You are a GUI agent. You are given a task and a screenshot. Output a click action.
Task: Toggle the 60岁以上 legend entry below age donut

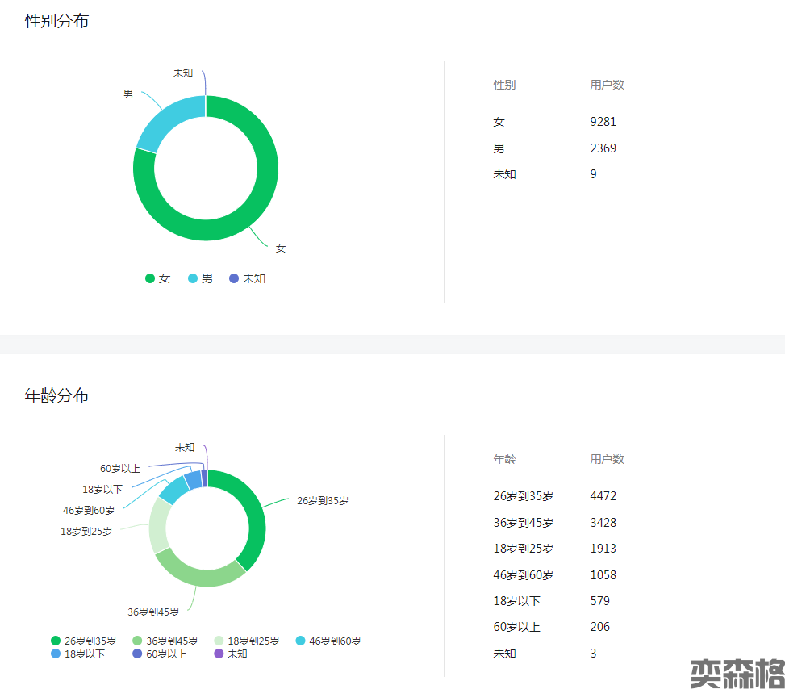[x=160, y=654]
